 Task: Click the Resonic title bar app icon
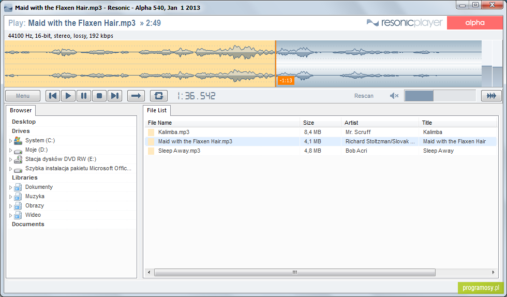pyautogui.click(x=8, y=8)
